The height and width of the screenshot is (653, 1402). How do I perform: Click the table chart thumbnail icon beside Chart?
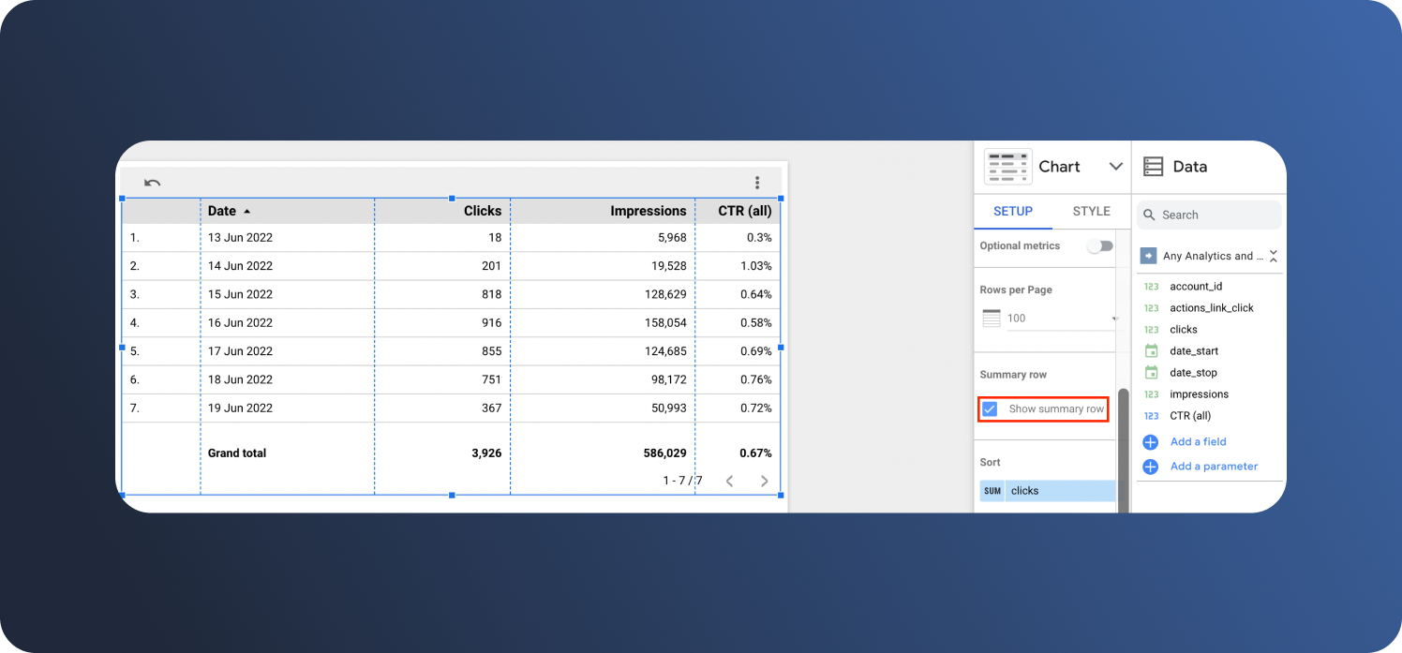point(1007,166)
